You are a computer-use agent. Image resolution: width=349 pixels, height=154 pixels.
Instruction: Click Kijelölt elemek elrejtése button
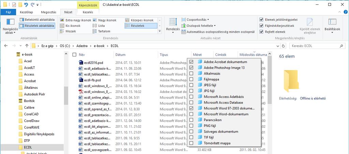[x=310, y=26]
